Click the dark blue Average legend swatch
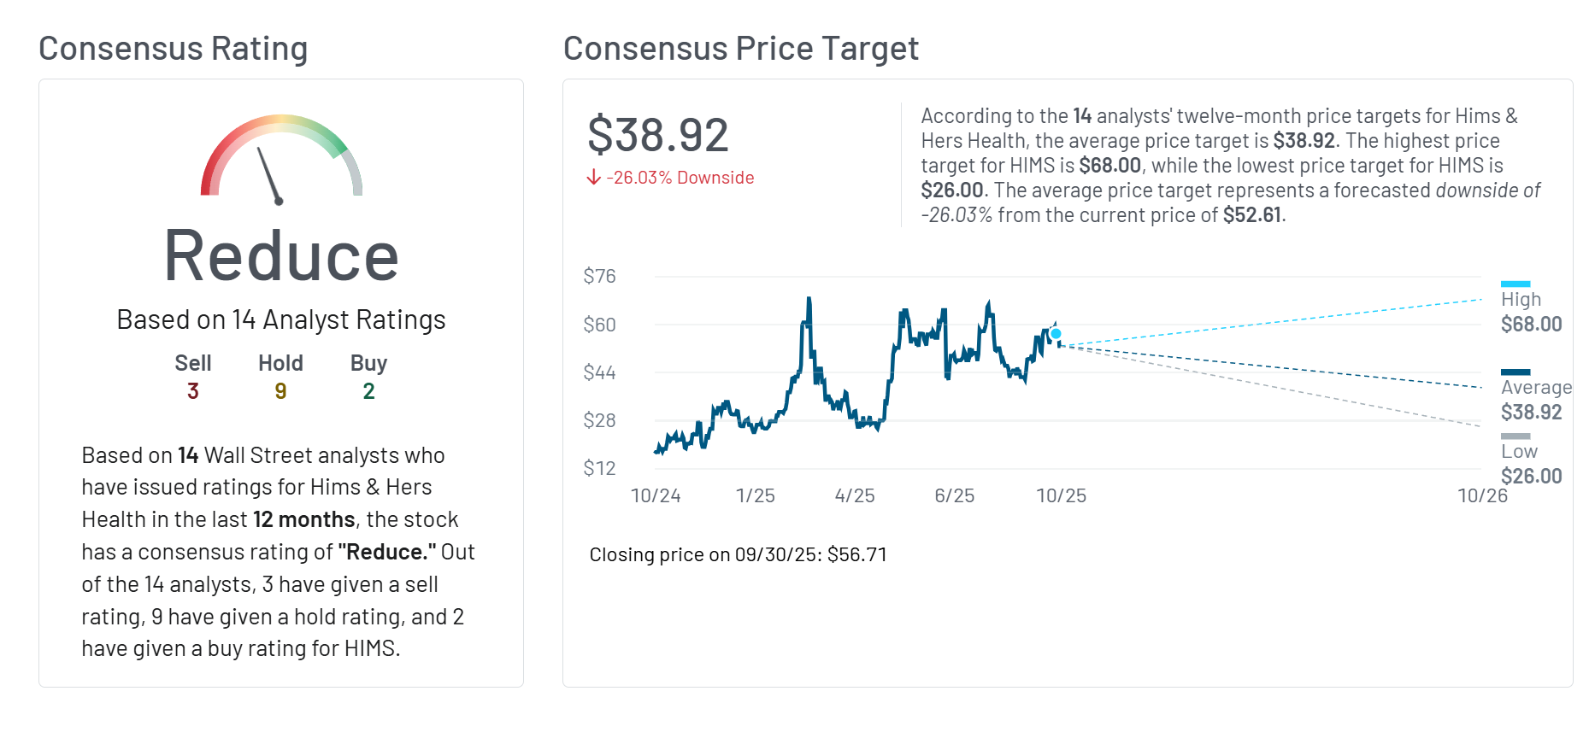This screenshot has height=738, width=1595. click(x=1516, y=372)
